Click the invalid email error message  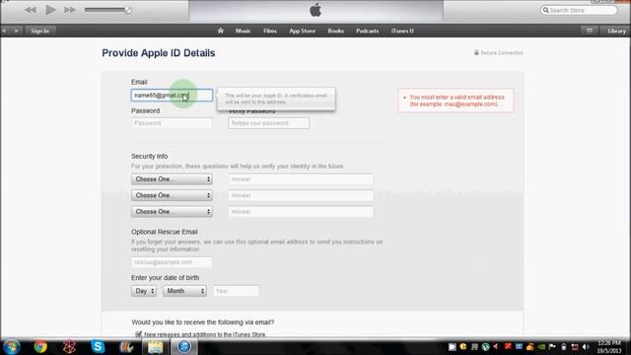click(x=456, y=101)
